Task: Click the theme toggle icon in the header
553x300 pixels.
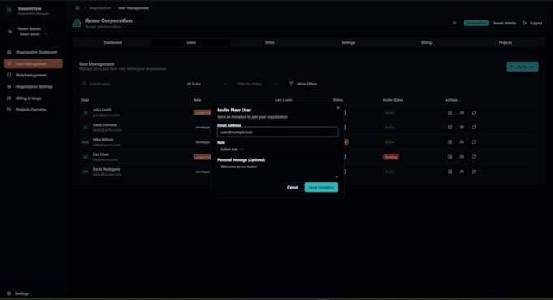Action: click(x=455, y=23)
